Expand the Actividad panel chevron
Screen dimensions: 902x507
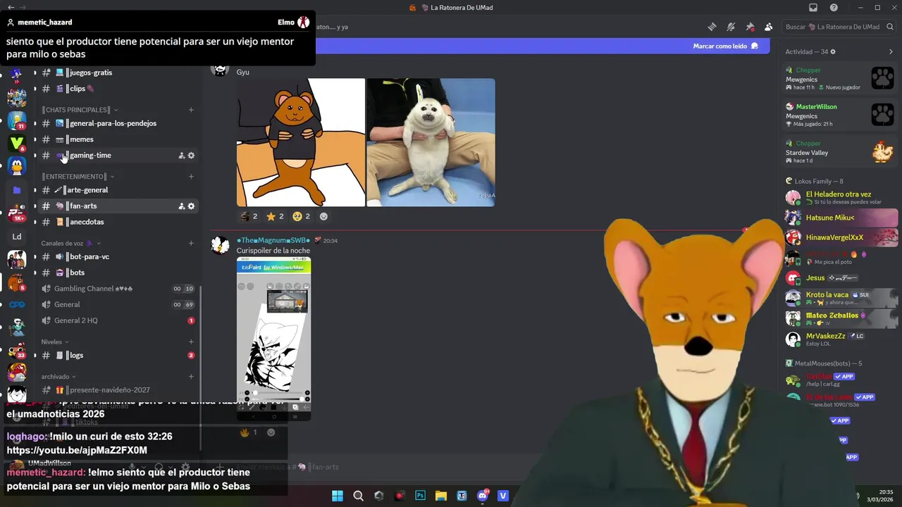pyautogui.click(x=891, y=51)
